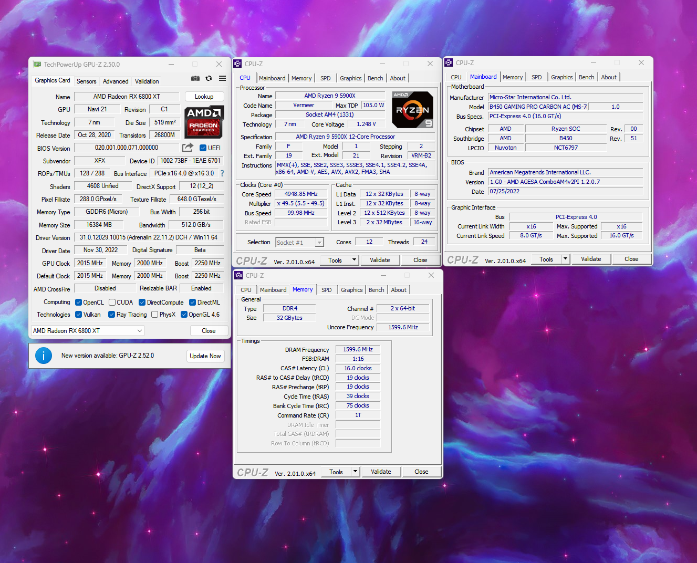Click the Core Voltage value '1.248 V'
Image resolution: width=697 pixels, height=563 pixels.
click(x=366, y=124)
